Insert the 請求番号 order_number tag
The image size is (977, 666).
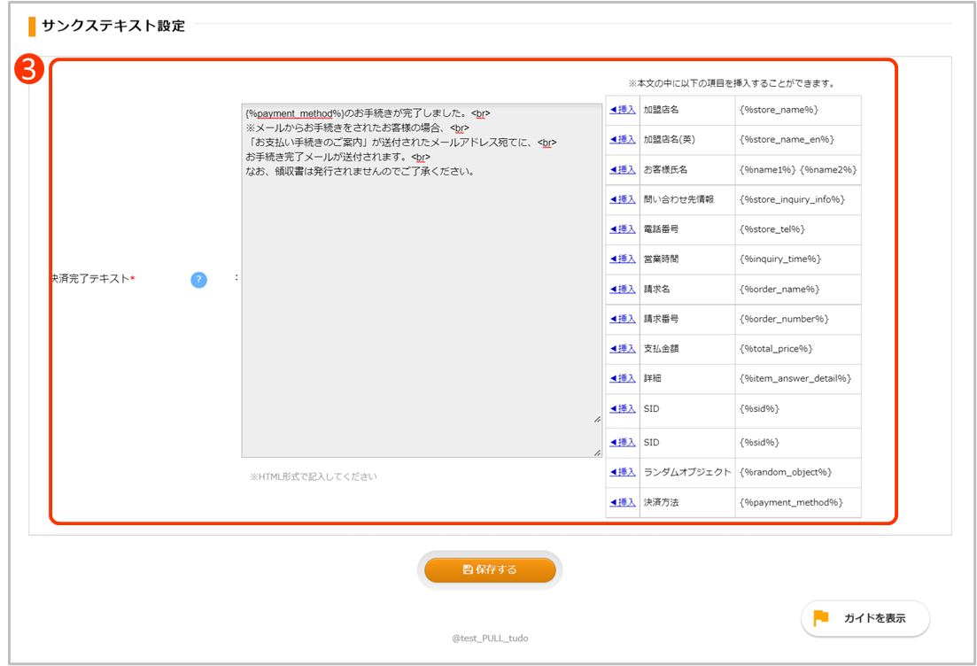tap(623, 319)
